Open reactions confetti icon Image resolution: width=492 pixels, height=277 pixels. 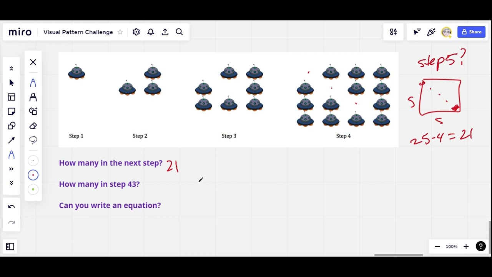431,32
